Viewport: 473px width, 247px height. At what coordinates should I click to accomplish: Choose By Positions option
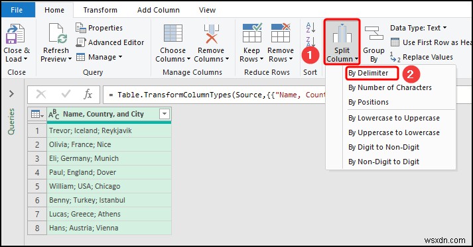pos(368,102)
